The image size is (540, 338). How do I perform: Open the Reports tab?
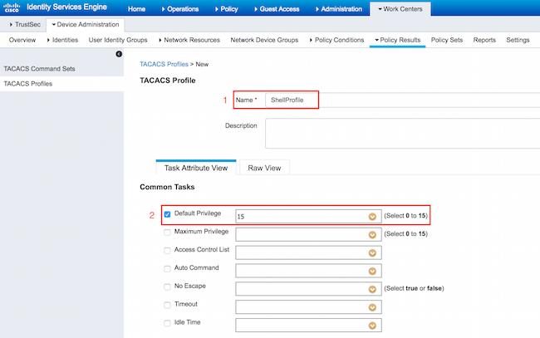[x=484, y=40]
